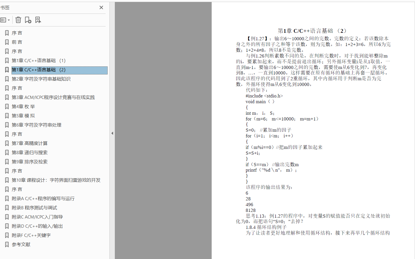415x259 pixels.
Task: Click the locate current bookmark icon
Action: click(37, 20)
